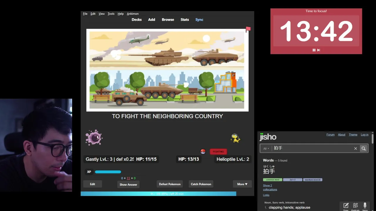
Task: Click the underlined 11 learning count
Action: coord(128,178)
